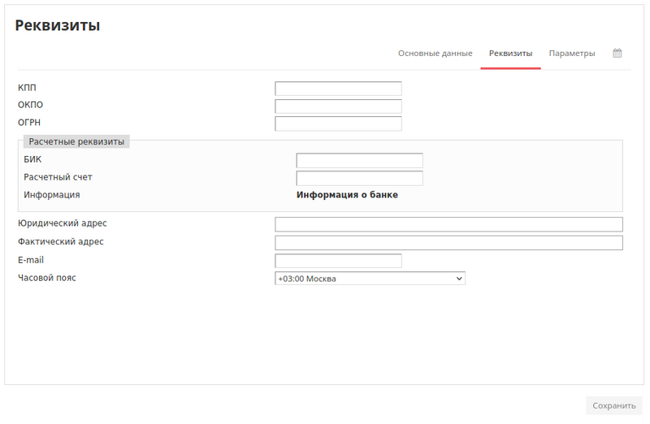Screen dimensions: 650x424
Task: Click the Часовой пояс label
Action: pyautogui.click(x=47, y=278)
